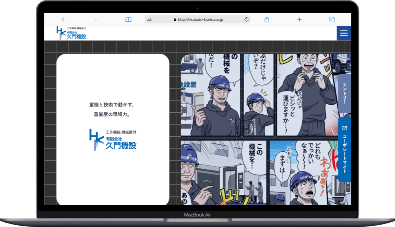Screen dimensions: 395x227
Task: Open the Safari bookmarks book icon
Action: click(x=128, y=19)
